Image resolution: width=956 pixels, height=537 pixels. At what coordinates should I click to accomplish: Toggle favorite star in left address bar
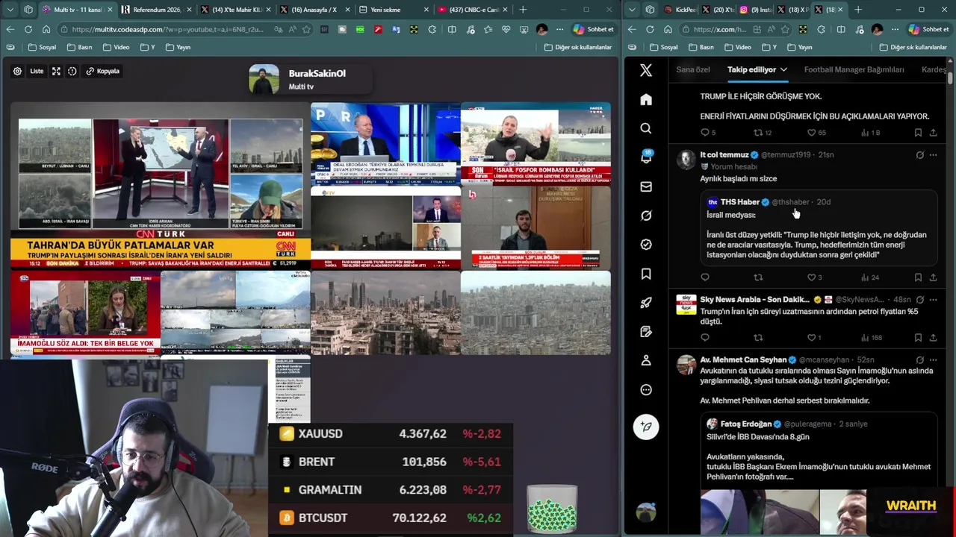tap(306, 29)
